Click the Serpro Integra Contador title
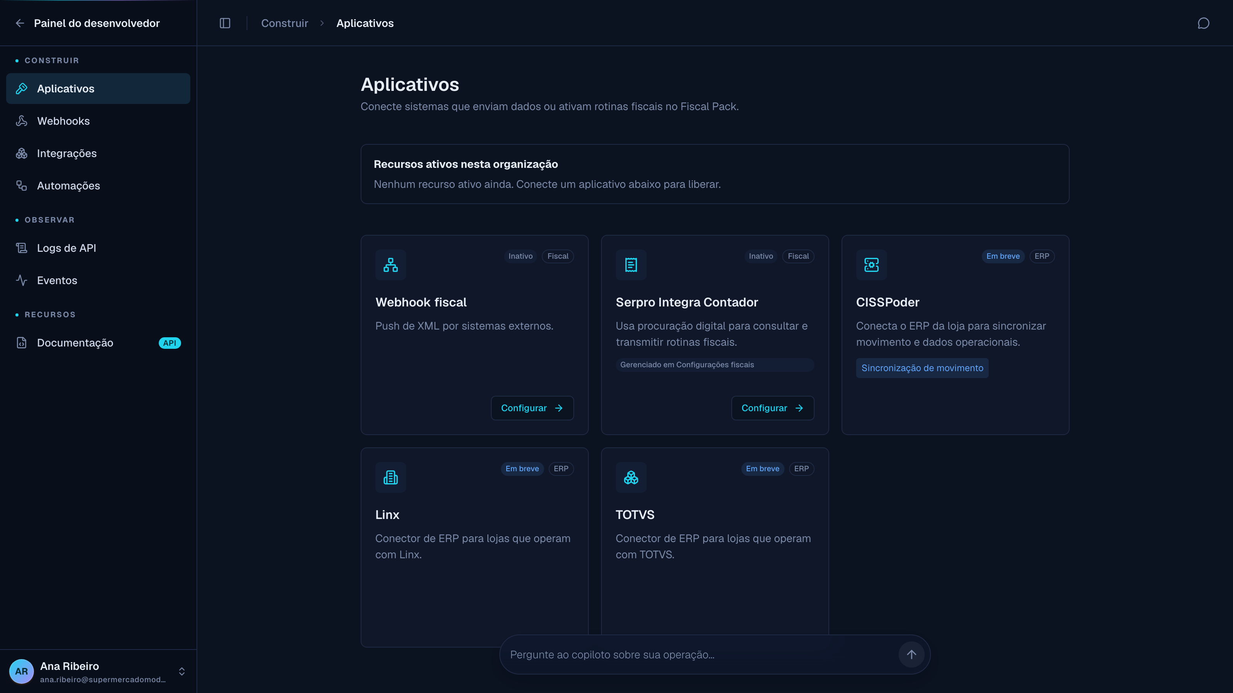The height and width of the screenshot is (693, 1233). [x=686, y=302]
